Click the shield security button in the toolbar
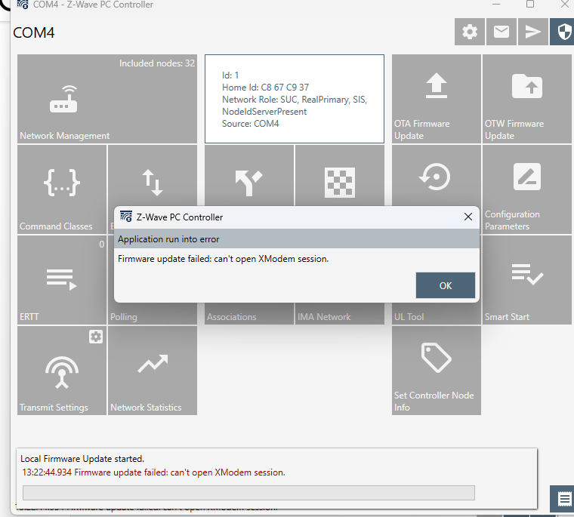Image resolution: width=574 pixels, height=517 pixels. coord(563,32)
